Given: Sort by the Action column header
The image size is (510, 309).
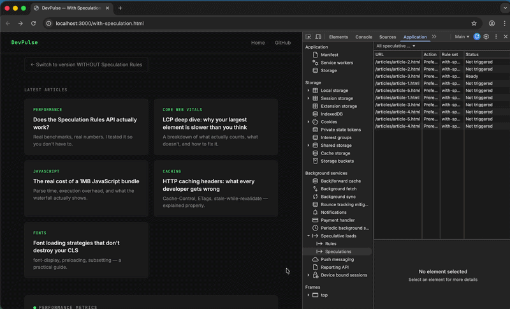Looking at the screenshot, I should [x=431, y=54].
